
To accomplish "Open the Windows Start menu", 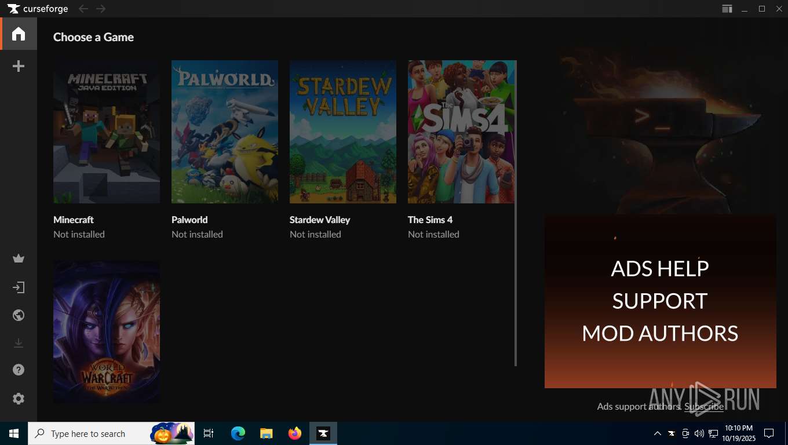I will click(14, 433).
